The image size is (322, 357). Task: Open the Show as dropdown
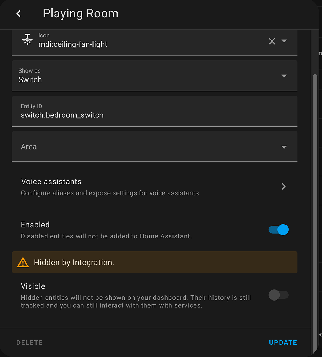coord(154,75)
